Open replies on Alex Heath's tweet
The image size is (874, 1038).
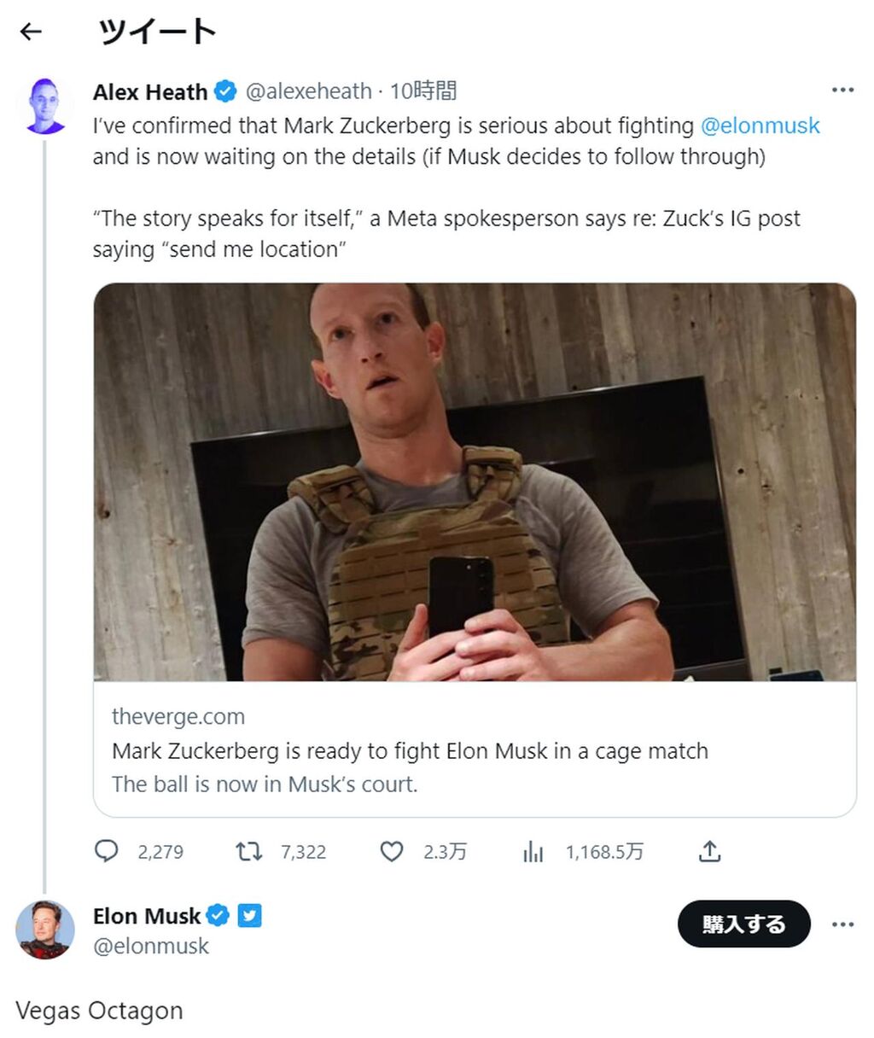pos(107,851)
